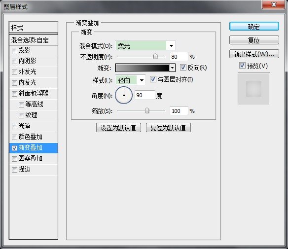
Task: Click the black-gray gradient swatch bar
Action: [x=143, y=68]
